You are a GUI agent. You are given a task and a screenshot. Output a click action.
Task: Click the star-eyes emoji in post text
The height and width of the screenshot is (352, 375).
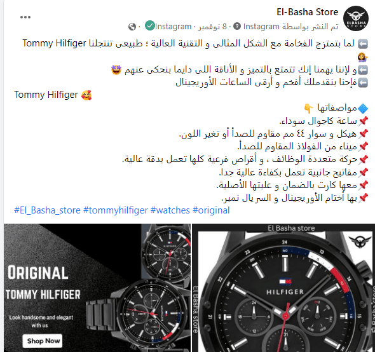(x=116, y=70)
